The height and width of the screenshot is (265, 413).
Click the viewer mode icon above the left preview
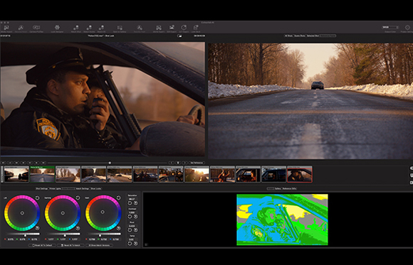pyautogui.click(x=179, y=36)
